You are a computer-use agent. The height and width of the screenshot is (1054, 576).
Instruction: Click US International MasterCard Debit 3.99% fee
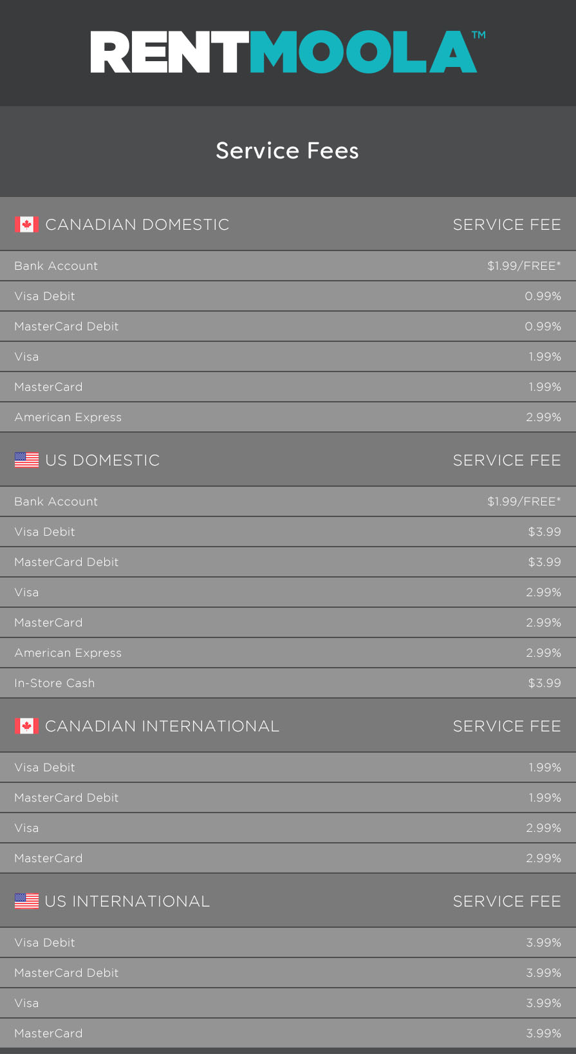[x=544, y=973]
